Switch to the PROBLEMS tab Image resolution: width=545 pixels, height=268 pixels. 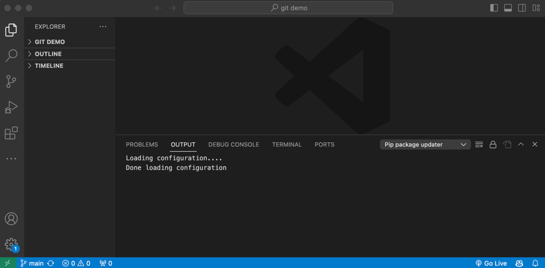coord(142,144)
